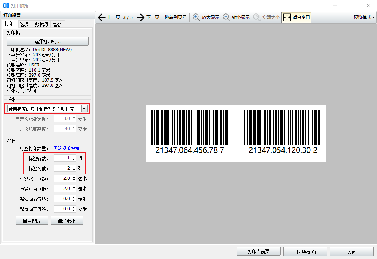Screen dimensions: 377x259
Task: Click the 放大显示 label
Action: pos(210,17)
